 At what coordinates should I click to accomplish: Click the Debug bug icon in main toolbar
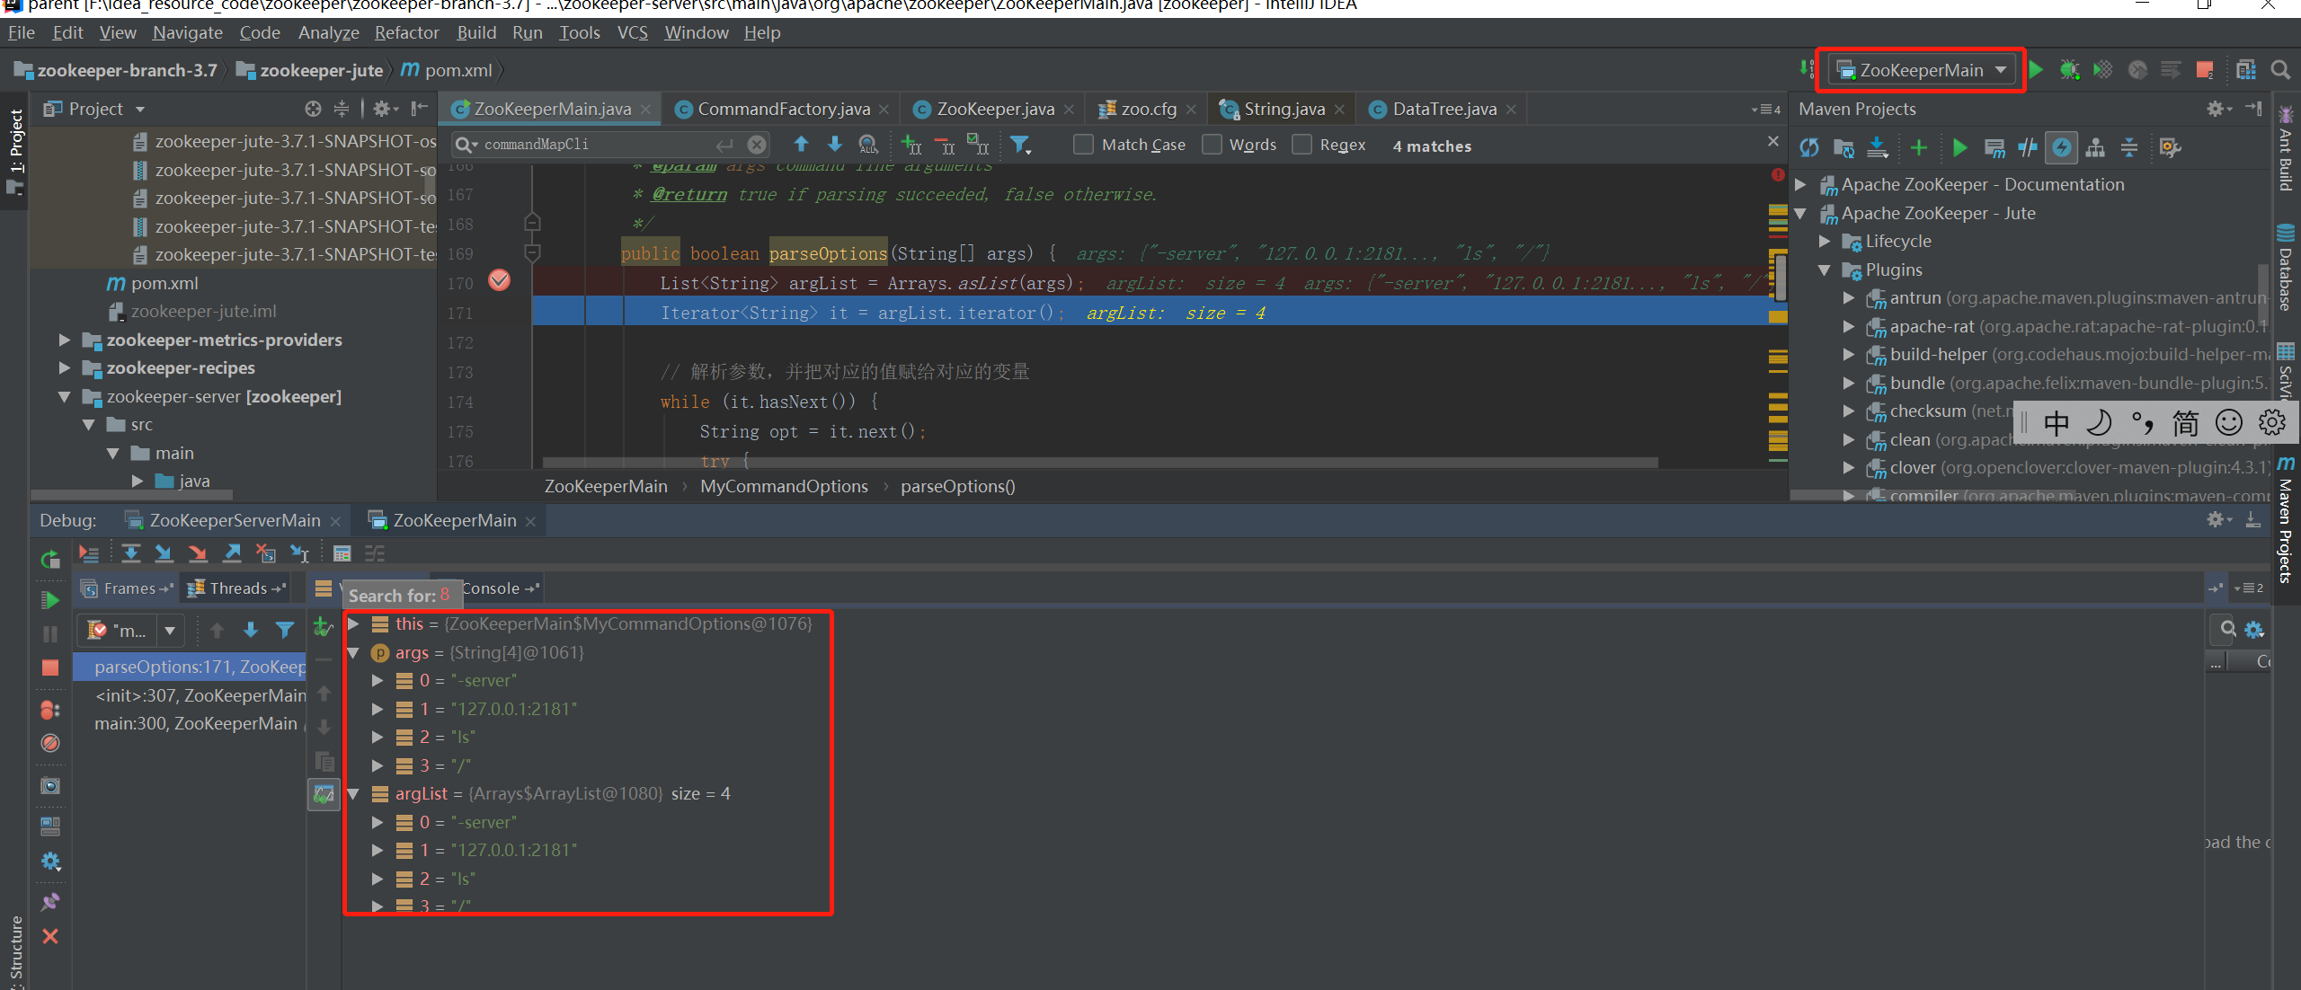tap(2069, 70)
